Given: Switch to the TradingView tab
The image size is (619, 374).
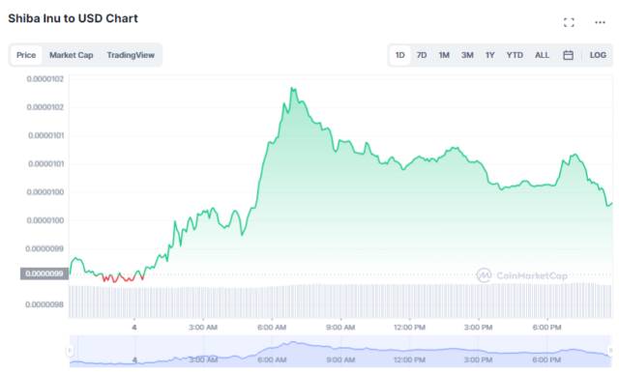Looking at the screenshot, I should [x=131, y=55].
